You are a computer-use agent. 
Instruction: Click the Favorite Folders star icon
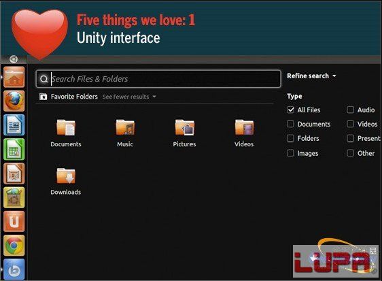(x=43, y=97)
